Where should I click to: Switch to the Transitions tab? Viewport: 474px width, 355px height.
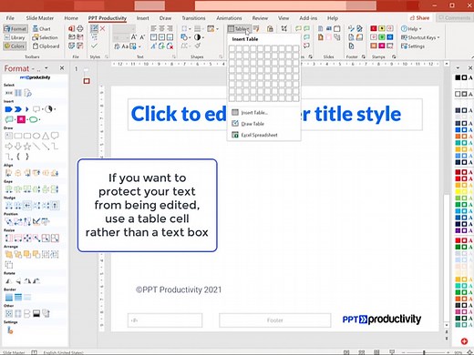pyautogui.click(x=193, y=18)
